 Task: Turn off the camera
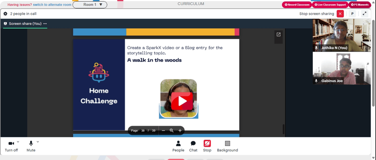point(11,146)
